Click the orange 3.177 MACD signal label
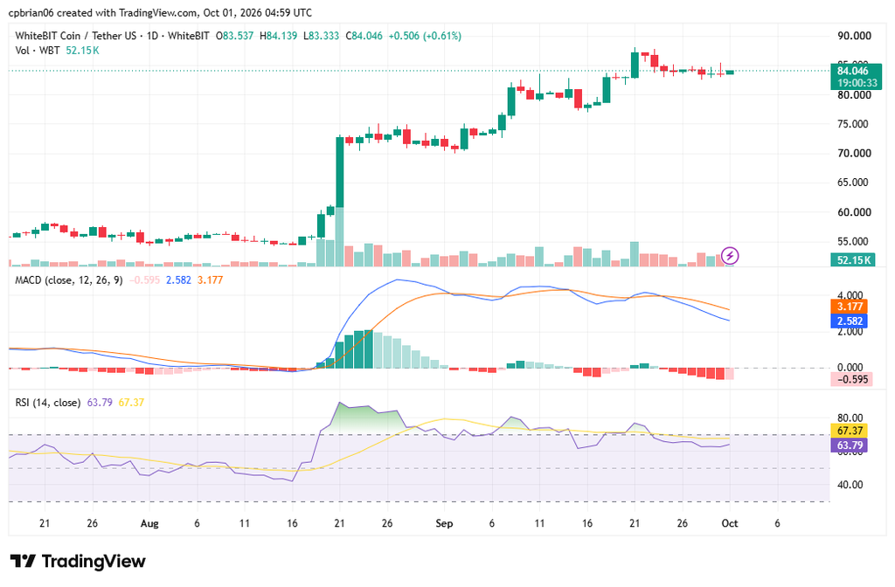This screenshot has height=587, width=895. tap(850, 307)
